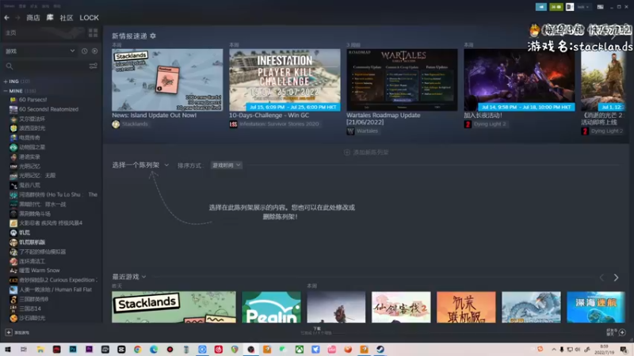Click the add game plus icon
Viewport: 634px width, 356px height.
(9, 332)
